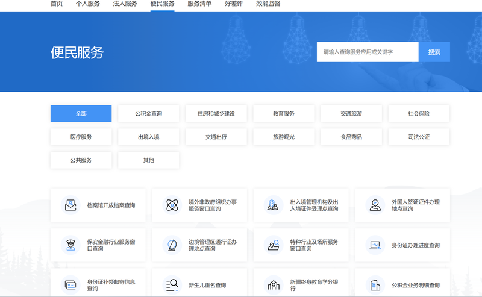Click the special industry service window icon
Image resolution: width=482 pixels, height=297 pixels.
[x=274, y=245]
